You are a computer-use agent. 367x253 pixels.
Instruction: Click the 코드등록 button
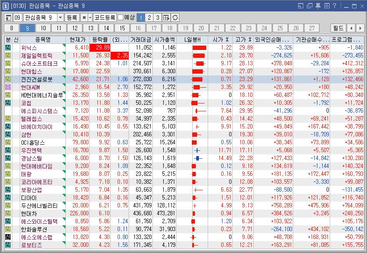tap(105, 18)
